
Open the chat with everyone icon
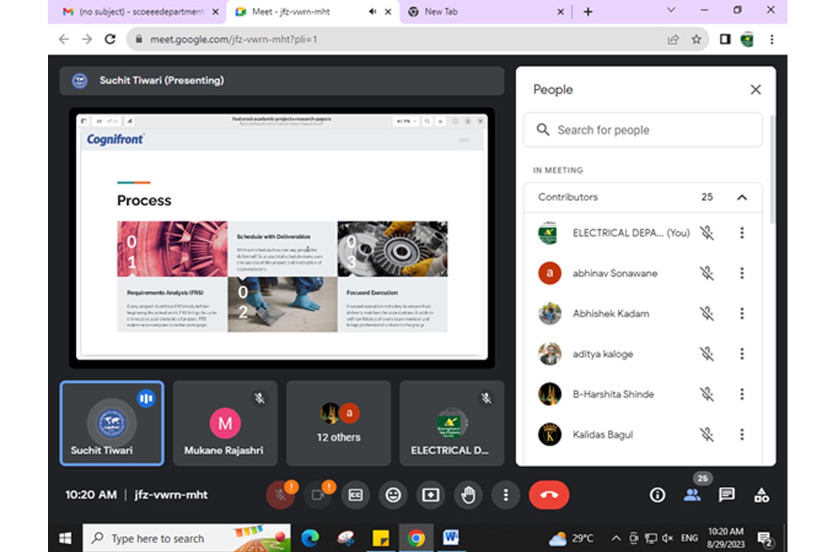point(726,495)
